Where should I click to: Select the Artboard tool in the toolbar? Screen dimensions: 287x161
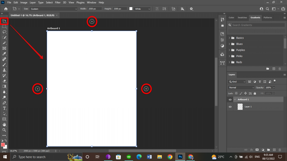4,21
